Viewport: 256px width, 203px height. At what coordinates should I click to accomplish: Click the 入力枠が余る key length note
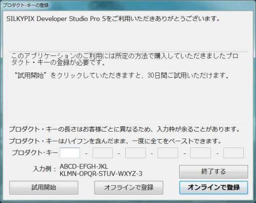click(x=124, y=129)
